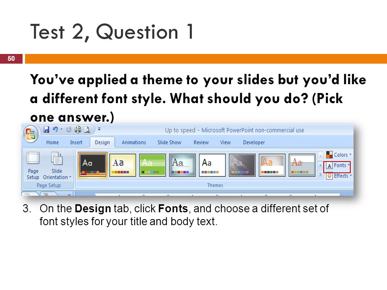Click the Quick Print printer icon

tap(78, 129)
